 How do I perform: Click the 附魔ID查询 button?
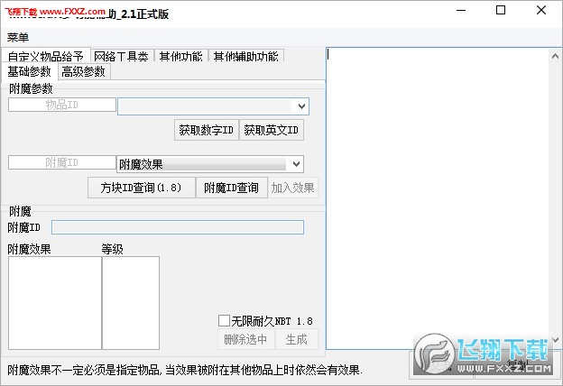click(232, 188)
